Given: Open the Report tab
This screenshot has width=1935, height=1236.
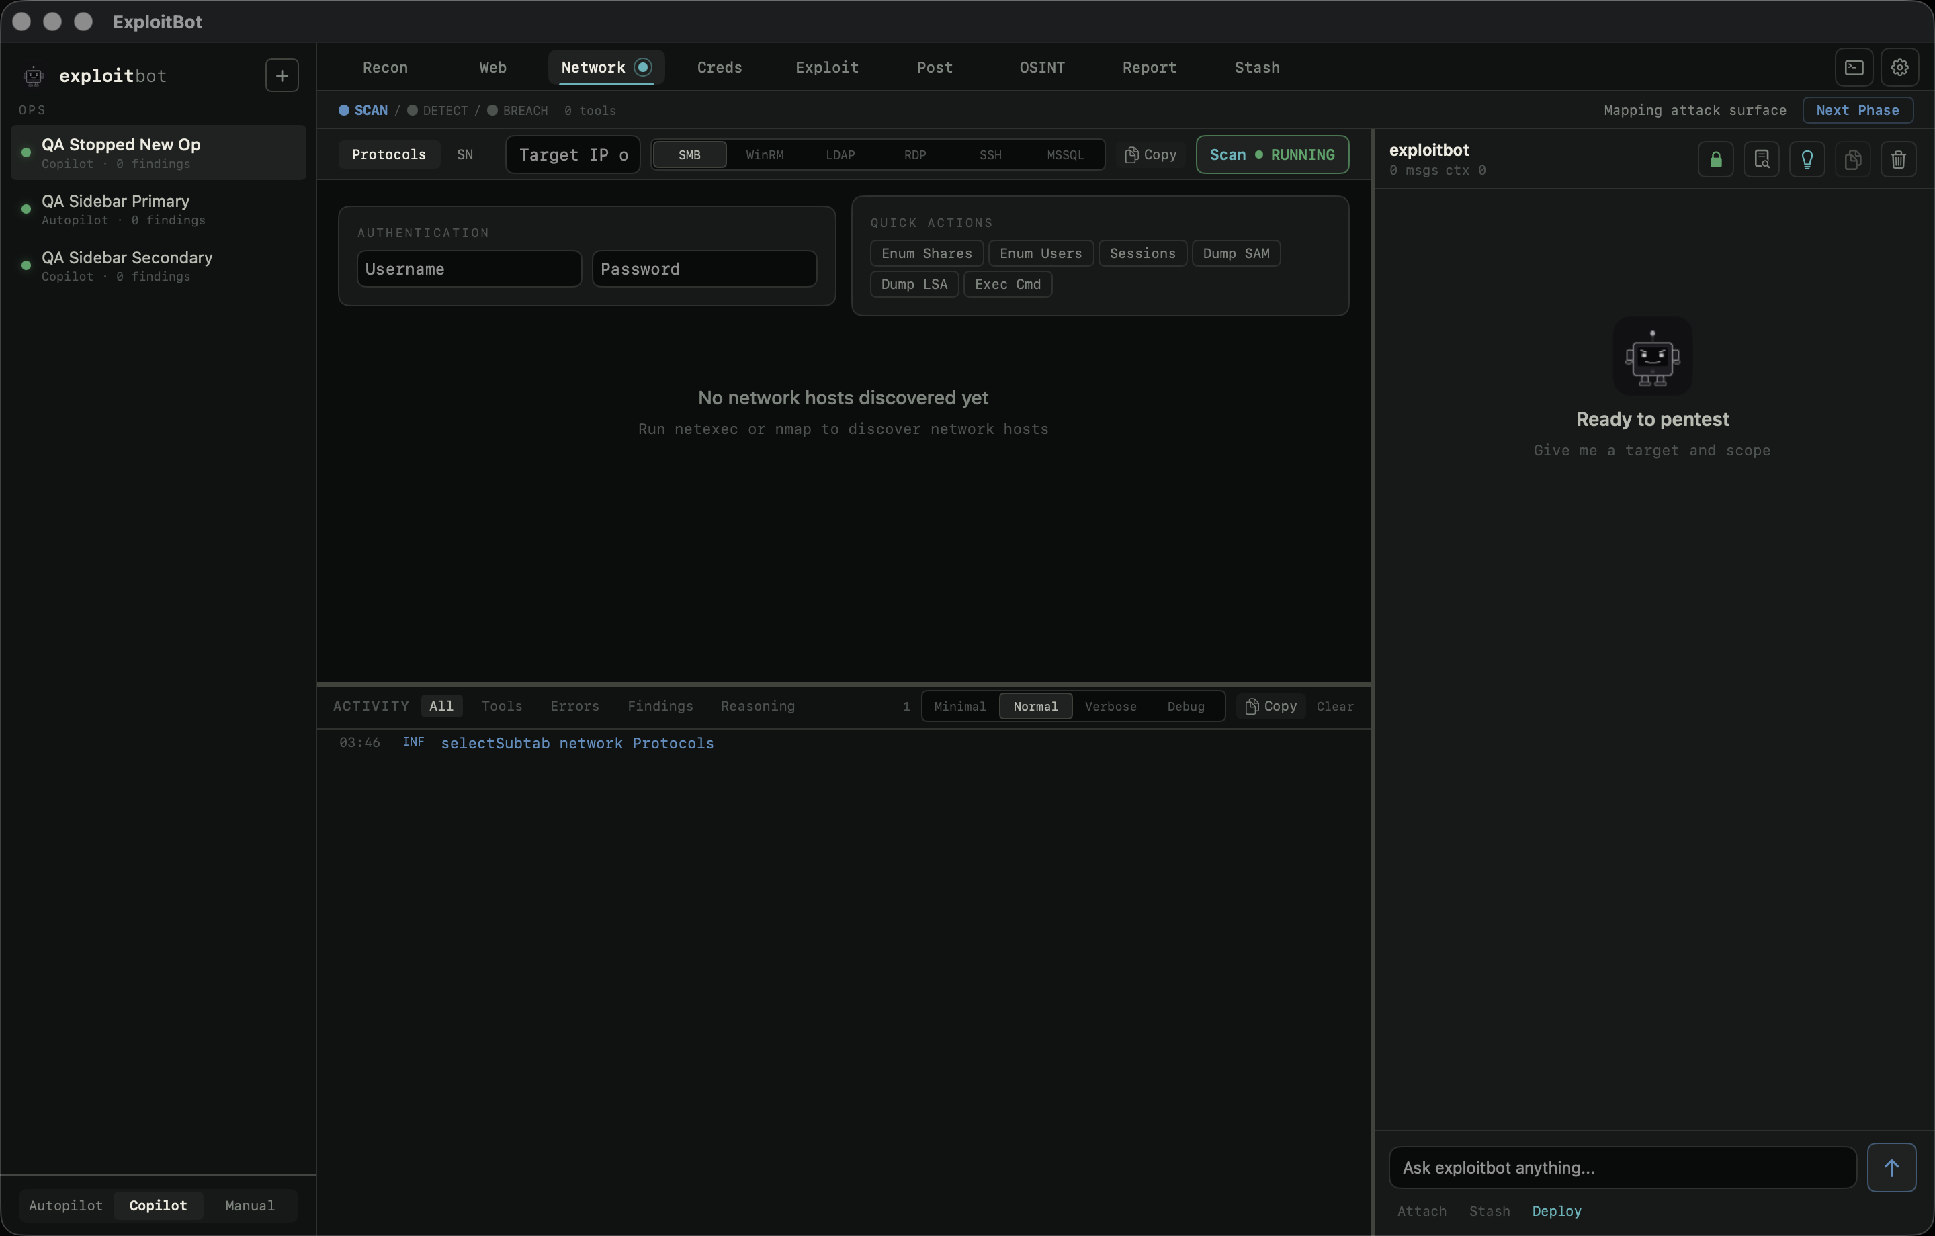Looking at the screenshot, I should [x=1149, y=67].
